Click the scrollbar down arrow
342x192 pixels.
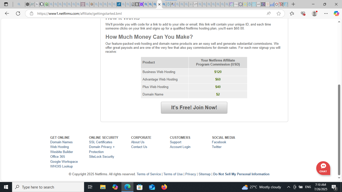(339, 178)
